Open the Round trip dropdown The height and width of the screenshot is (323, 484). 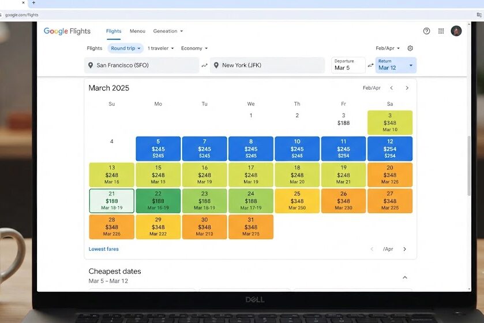pyautogui.click(x=125, y=48)
